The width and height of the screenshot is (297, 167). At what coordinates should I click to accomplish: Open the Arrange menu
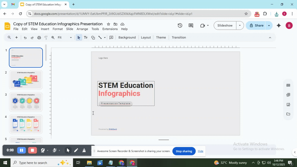tap(82, 29)
